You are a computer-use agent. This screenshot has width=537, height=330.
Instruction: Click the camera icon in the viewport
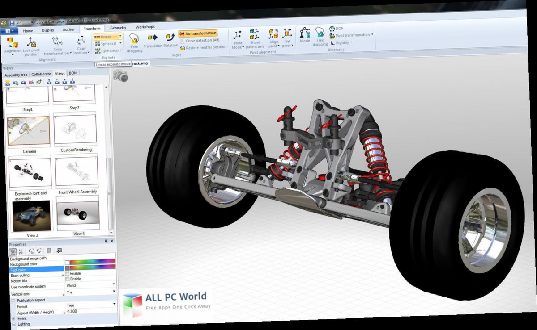[x=120, y=76]
